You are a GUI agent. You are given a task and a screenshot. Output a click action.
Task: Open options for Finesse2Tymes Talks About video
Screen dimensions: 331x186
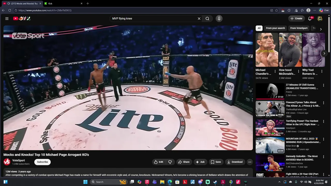click(324, 103)
